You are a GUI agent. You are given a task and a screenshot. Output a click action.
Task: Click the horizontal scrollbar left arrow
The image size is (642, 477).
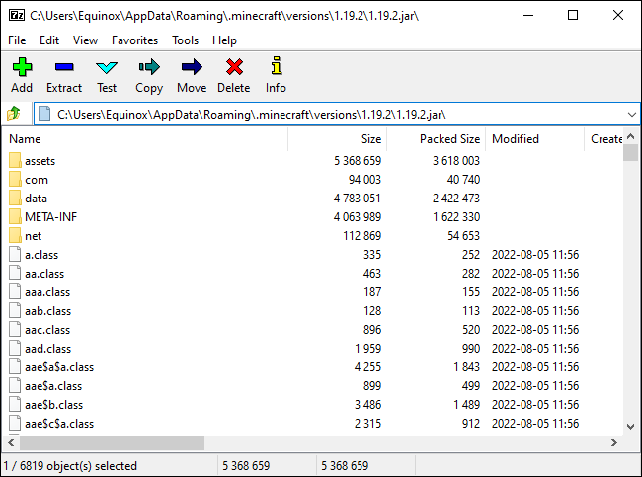click(11, 442)
